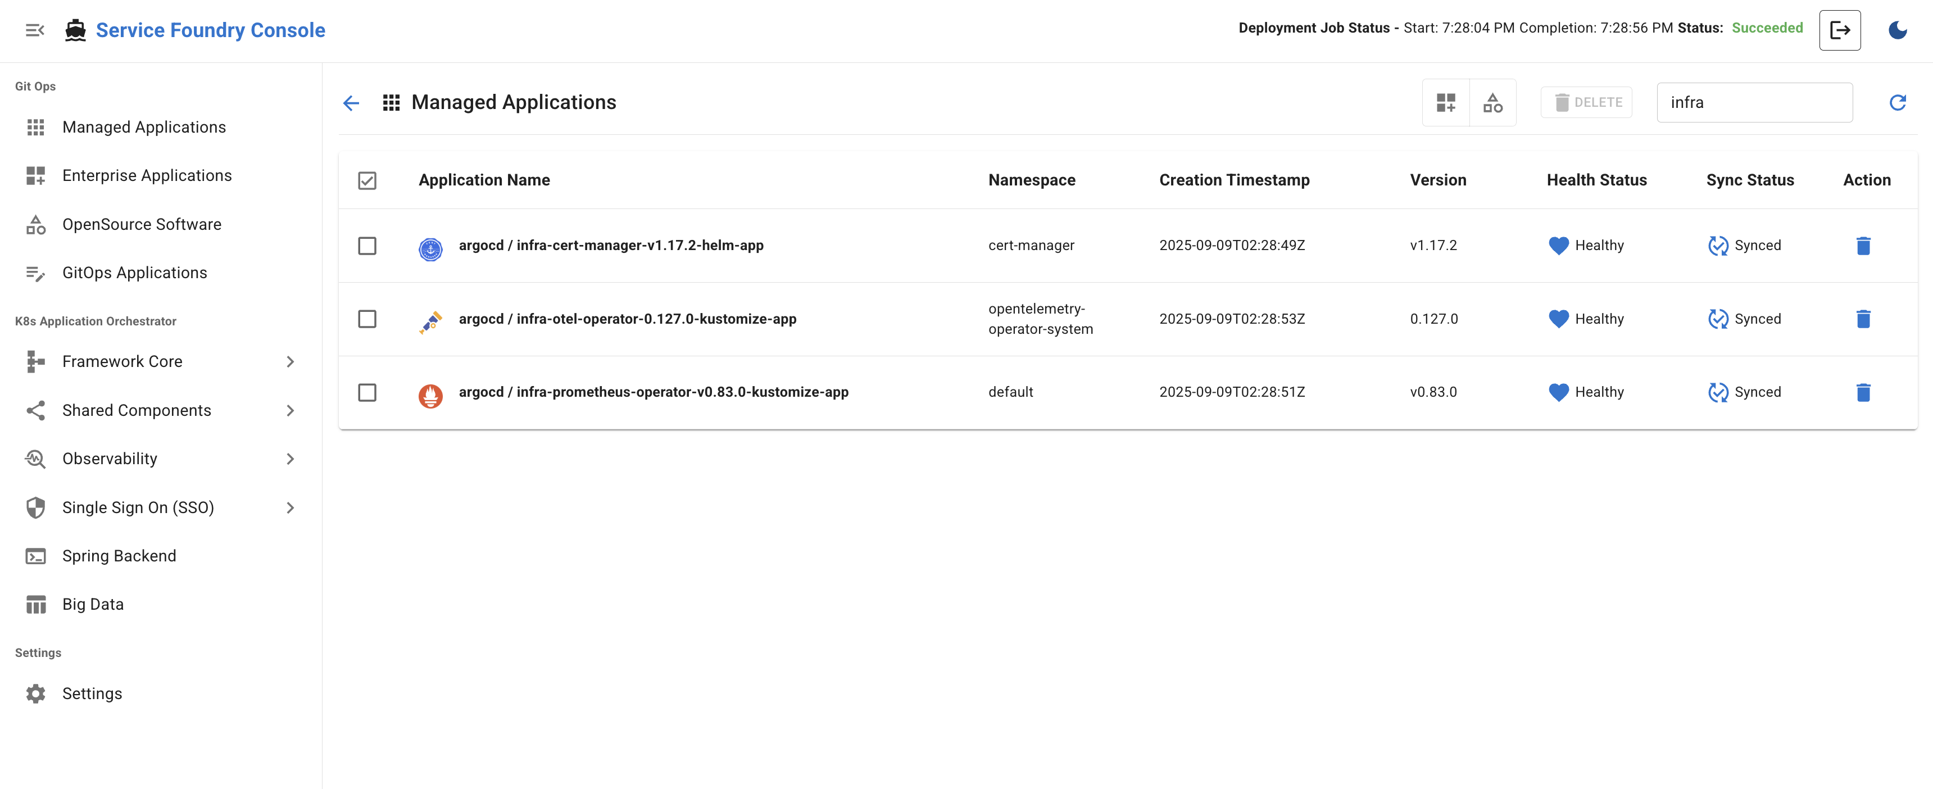Expand Shared Components chevron

pos(291,411)
